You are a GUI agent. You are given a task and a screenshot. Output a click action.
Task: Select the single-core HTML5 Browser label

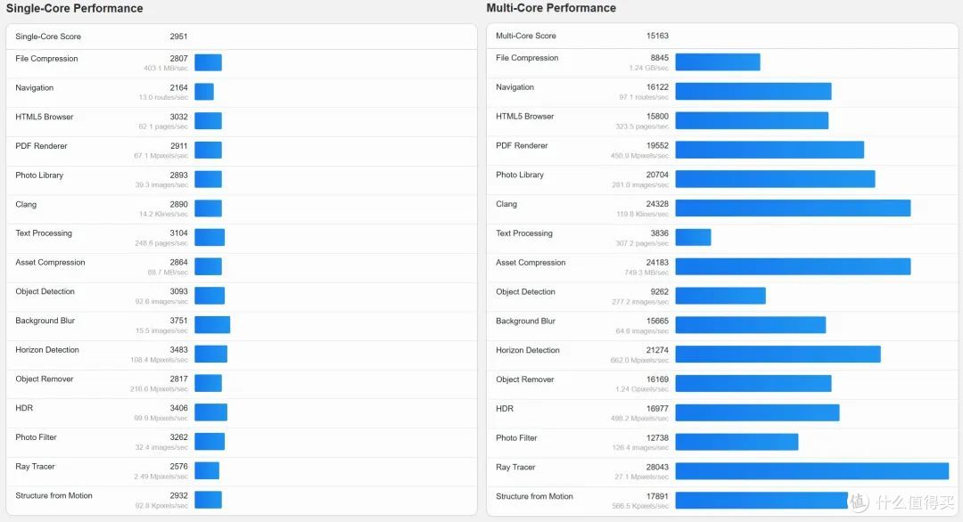click(45, 117)
